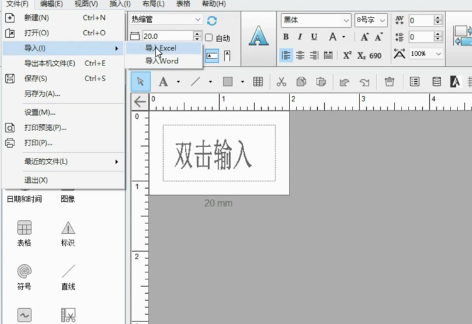472x324 pixels.
Task: Click the line spacing input field
Action: (x=421, y=37)
